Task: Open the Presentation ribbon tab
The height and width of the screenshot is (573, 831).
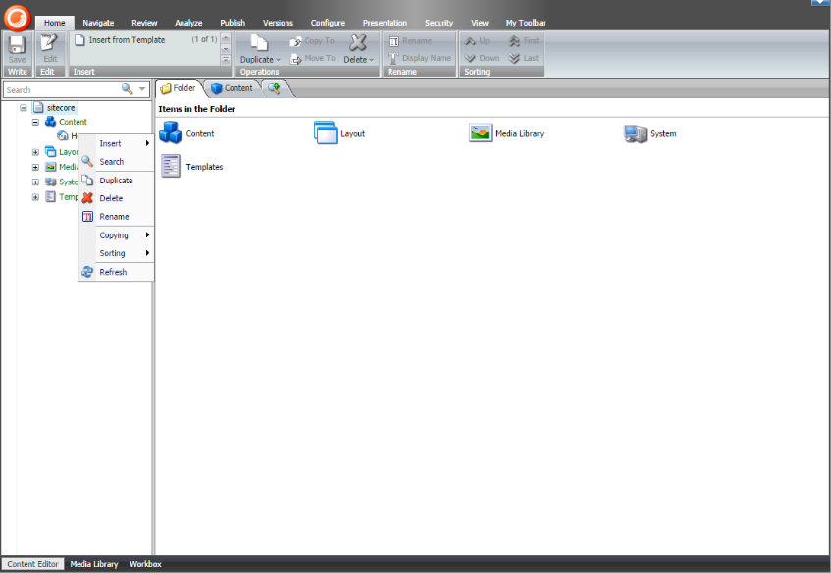Action: point(385,23)
